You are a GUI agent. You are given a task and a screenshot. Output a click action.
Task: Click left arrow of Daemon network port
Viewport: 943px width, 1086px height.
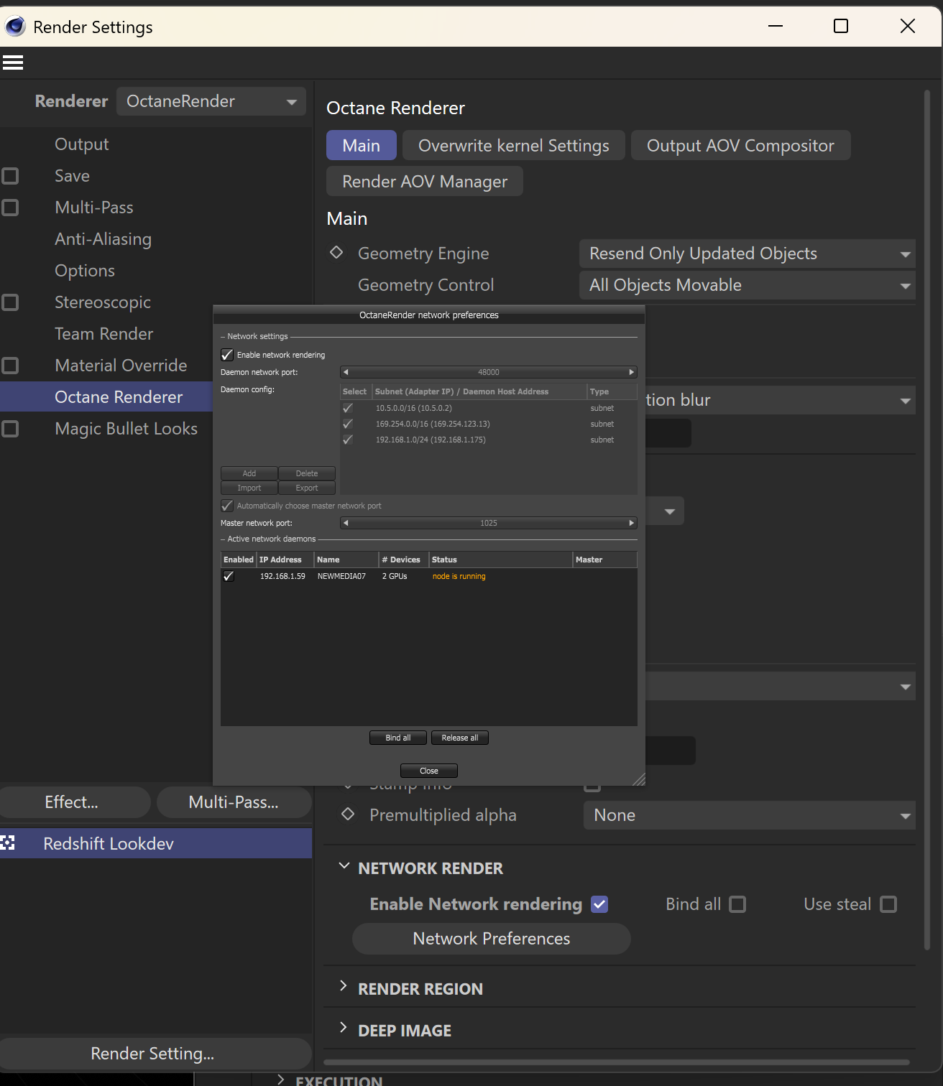click(346, 372)
